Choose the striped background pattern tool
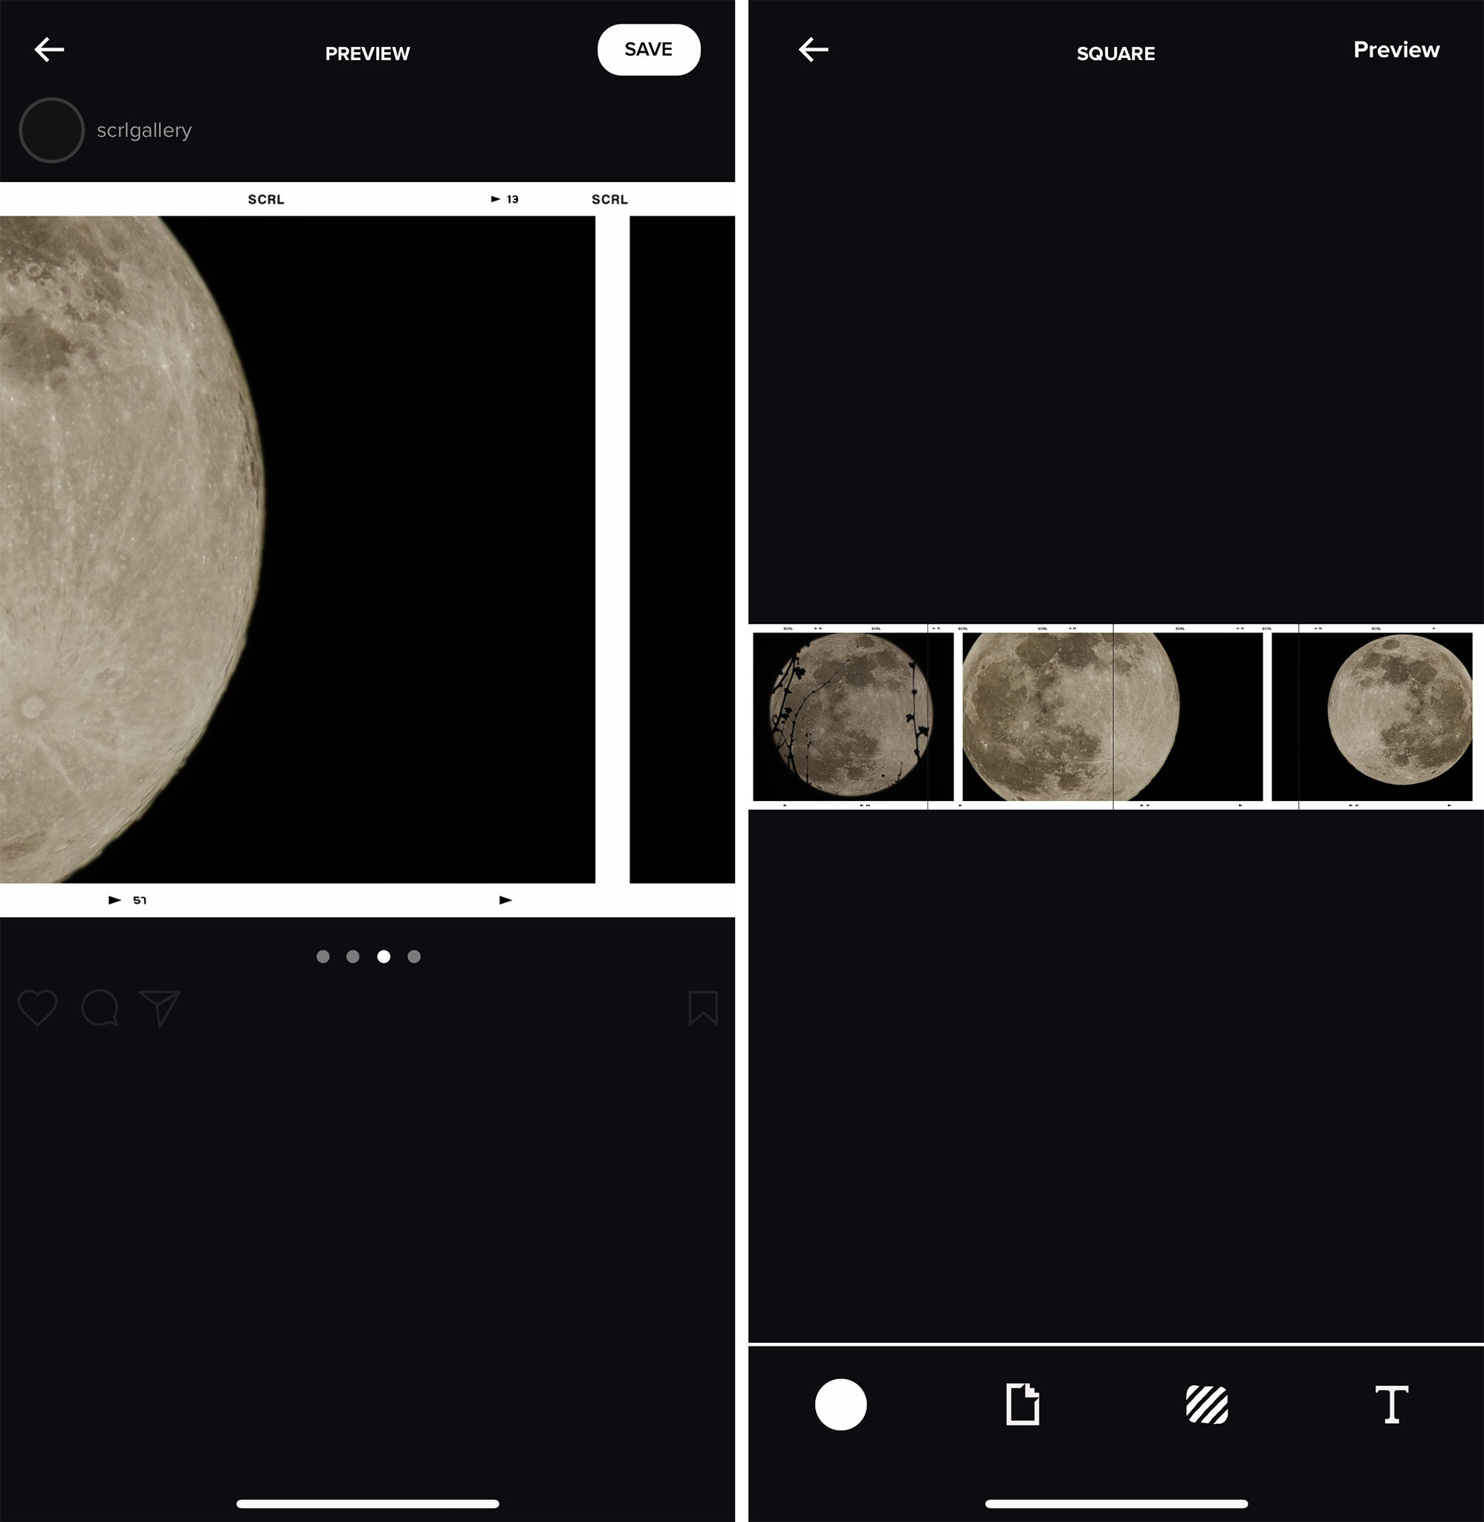The width and height of the screenshot is (1484, 1522). click(1207, 1405)
